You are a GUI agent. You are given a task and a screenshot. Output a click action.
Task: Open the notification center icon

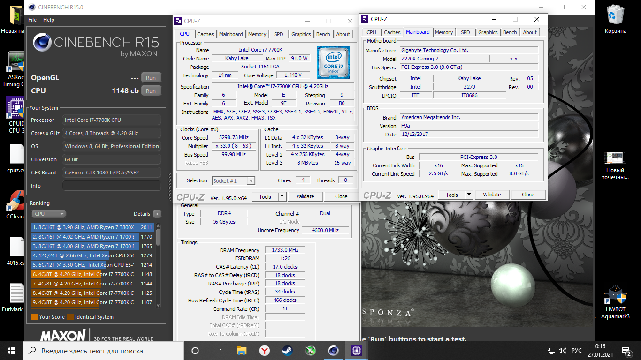tap(626, 351)
